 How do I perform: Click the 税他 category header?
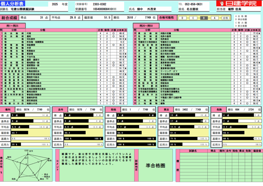[x=113, y=110]
